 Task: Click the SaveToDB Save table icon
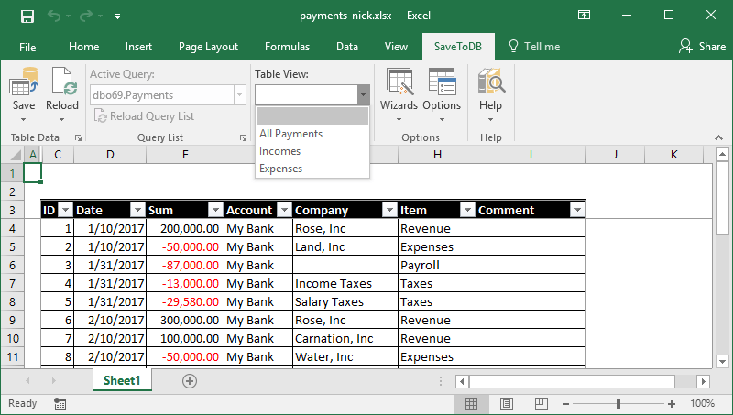click(24, 82)
